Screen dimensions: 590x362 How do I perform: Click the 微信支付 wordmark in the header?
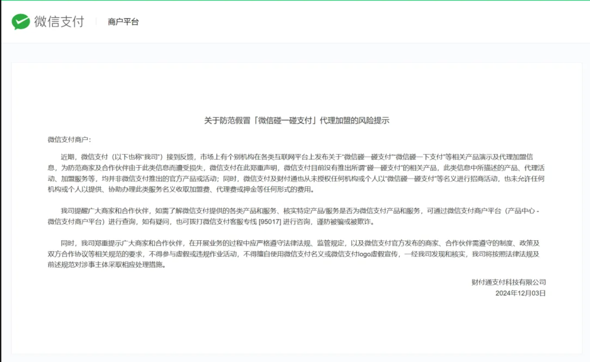pos(59,21)
